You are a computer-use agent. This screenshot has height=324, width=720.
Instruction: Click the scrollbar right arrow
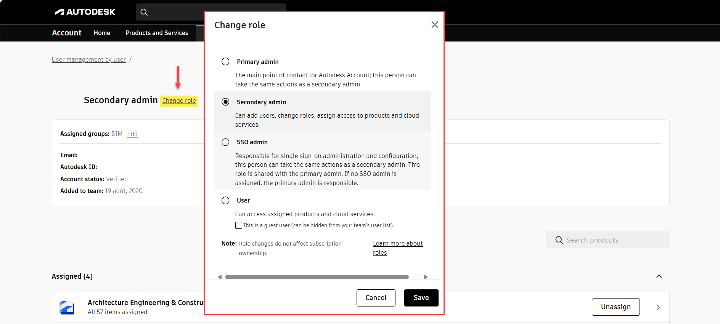click(426, 277)
